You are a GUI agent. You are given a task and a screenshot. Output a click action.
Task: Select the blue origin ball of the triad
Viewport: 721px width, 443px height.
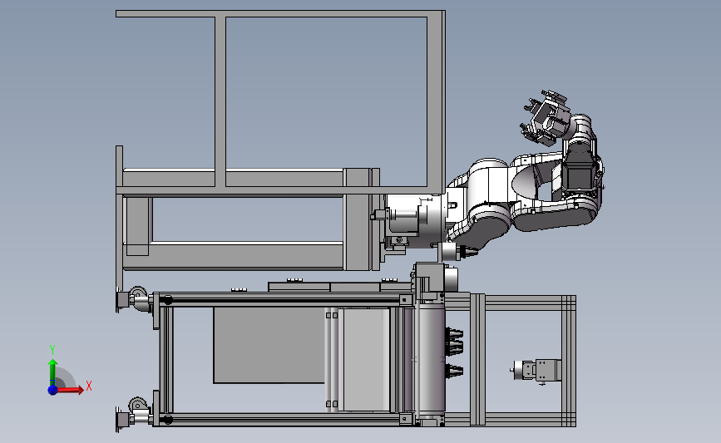(x=52, y=390)
